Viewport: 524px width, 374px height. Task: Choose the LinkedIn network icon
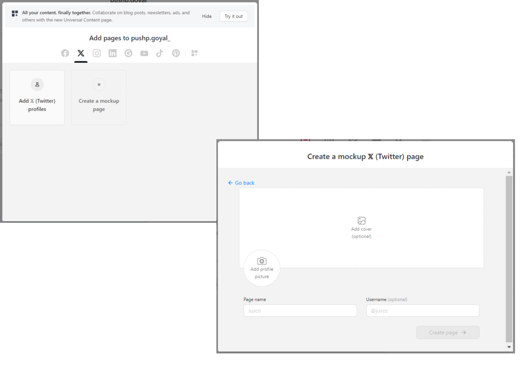click(x=113, y=53)
